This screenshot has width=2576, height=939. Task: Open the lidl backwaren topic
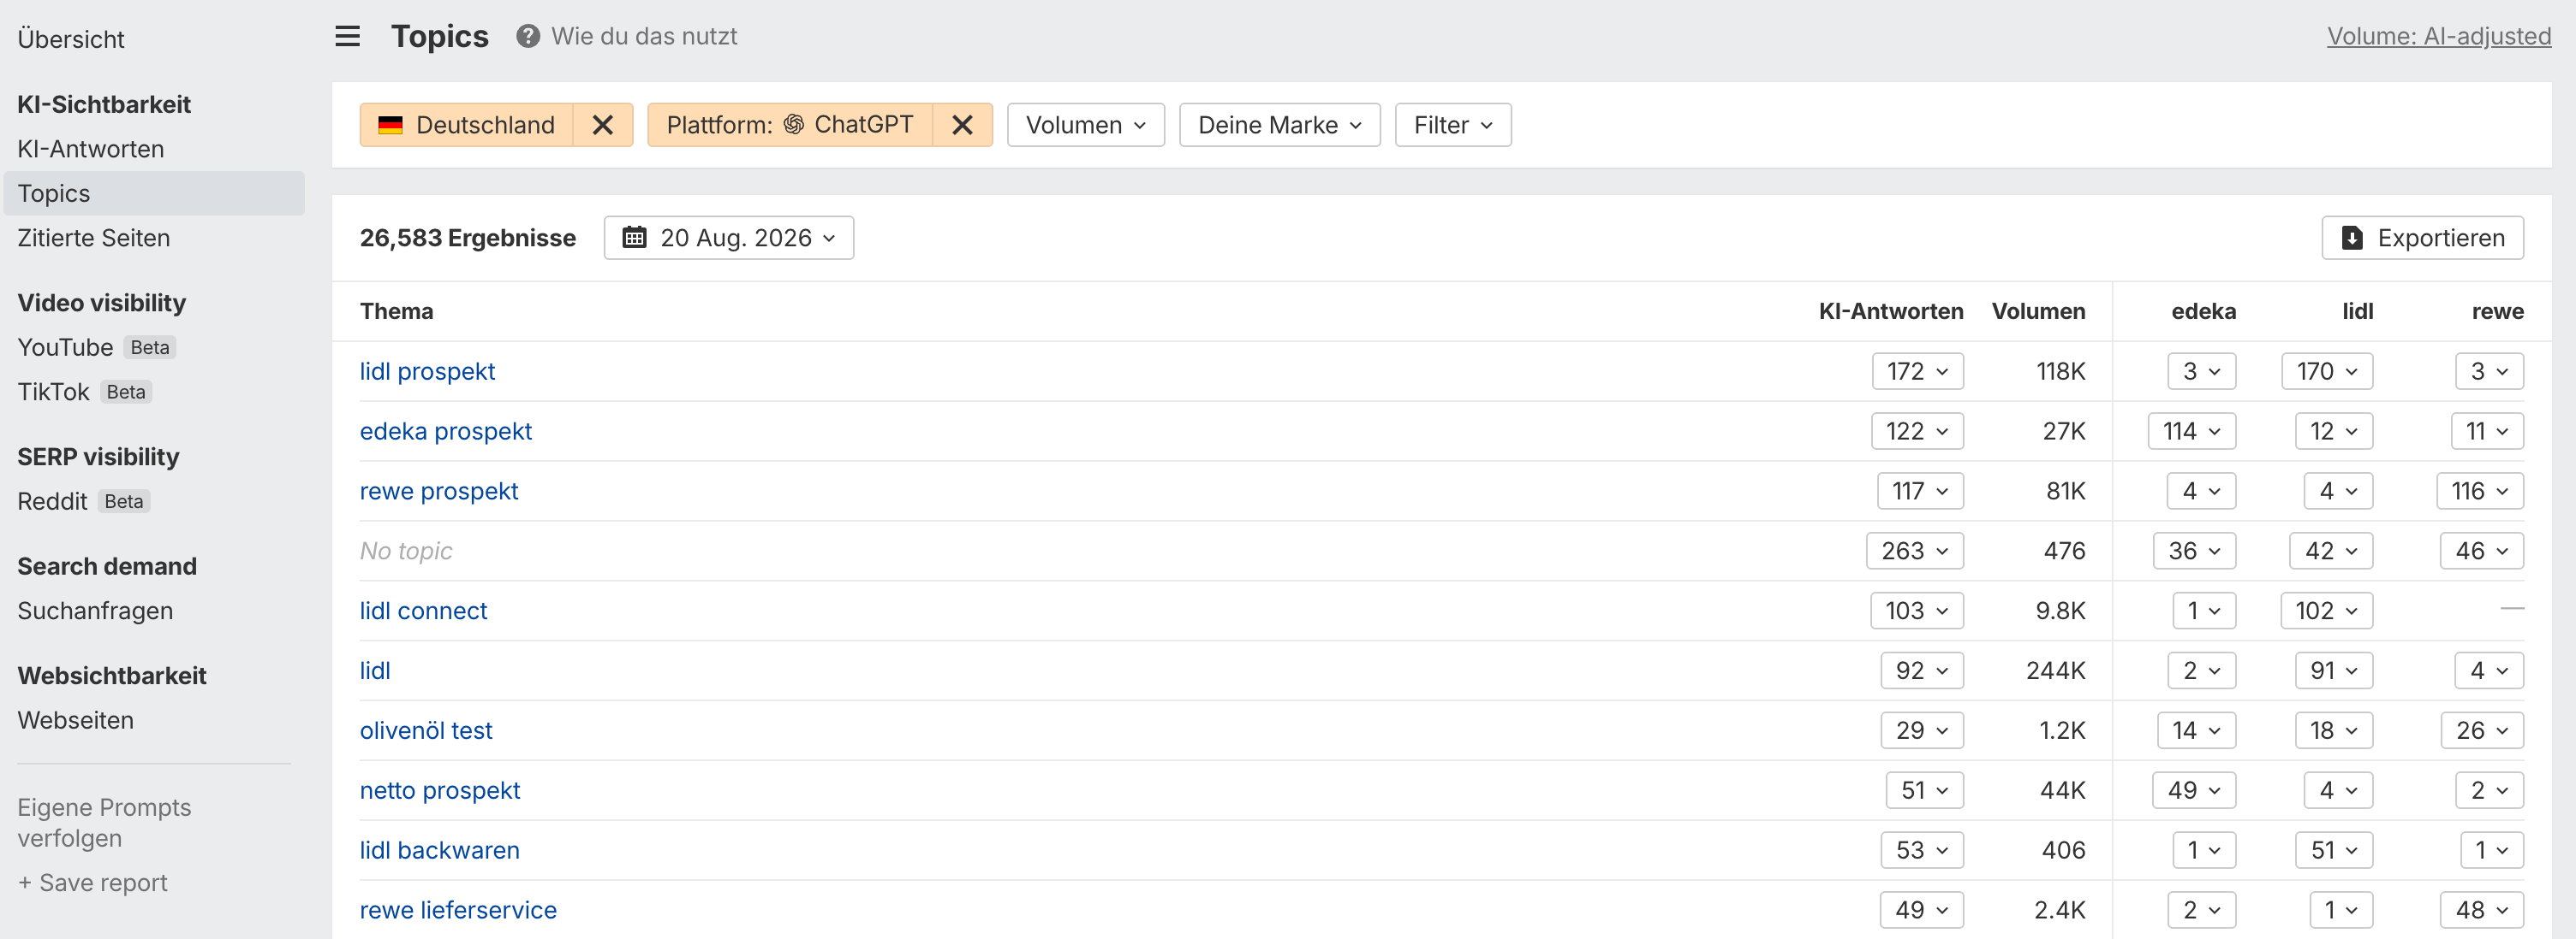click(x=439, y=851)
